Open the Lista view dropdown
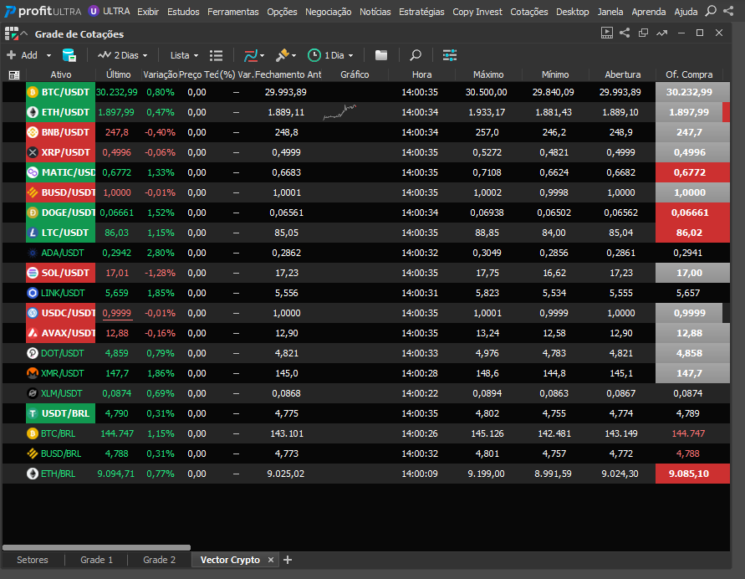The width and height of the screenshot is (745, 579). coord(184,55)
